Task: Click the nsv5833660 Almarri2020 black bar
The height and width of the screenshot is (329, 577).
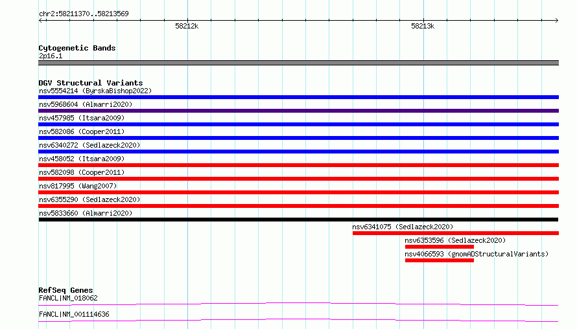Action: pyautogui.click(x=298, y=220)
